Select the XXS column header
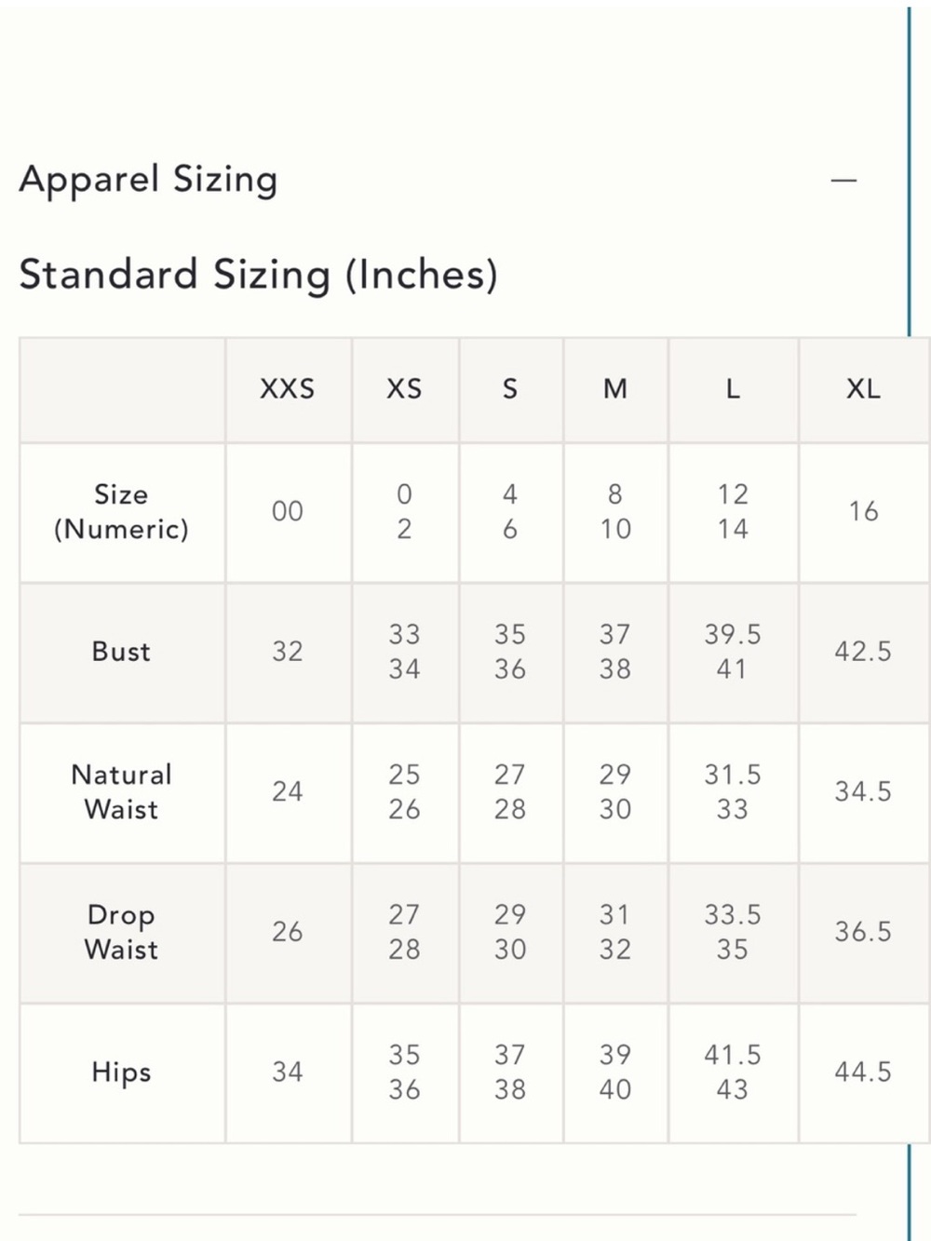The height and width of the screenshot is (1241, 931). 288,389
